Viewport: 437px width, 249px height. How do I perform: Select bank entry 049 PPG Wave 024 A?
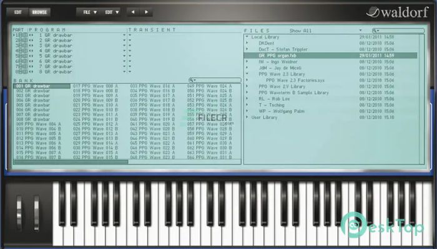[x=210, y=86]
